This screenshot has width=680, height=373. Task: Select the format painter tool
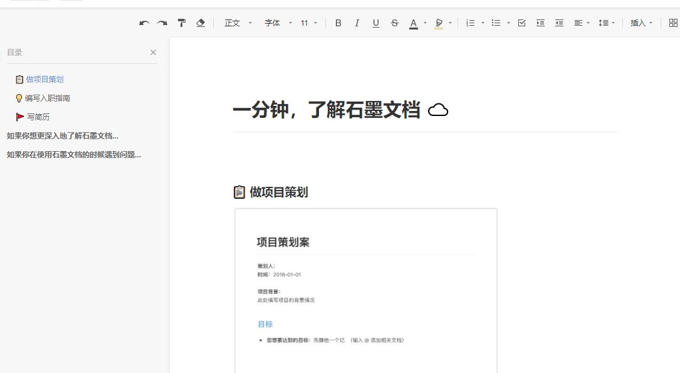click(x=182, y=23)
